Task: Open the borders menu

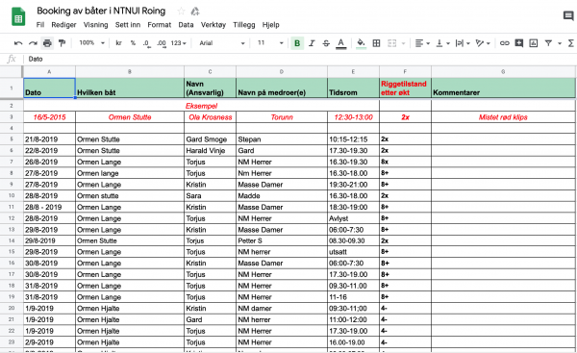Action: pyautogui.click(x=376, y=43)
